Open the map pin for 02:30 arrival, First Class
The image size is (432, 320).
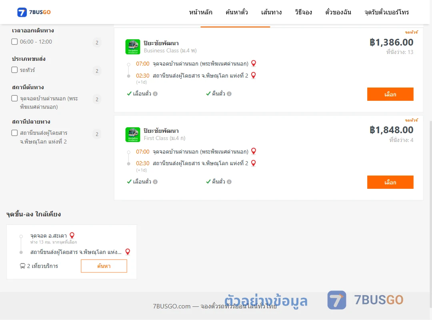[254, 163]
